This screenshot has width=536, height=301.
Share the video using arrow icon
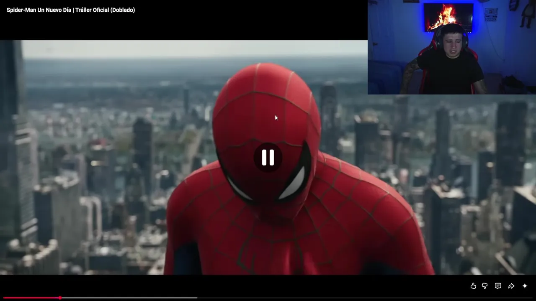[x=511, y=286]
